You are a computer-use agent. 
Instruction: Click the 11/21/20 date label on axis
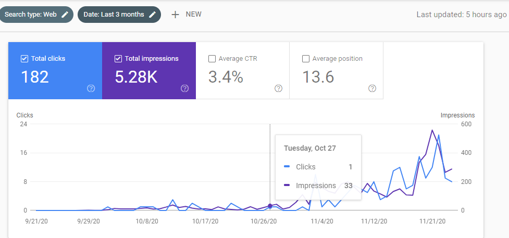[x=432, y=221]
